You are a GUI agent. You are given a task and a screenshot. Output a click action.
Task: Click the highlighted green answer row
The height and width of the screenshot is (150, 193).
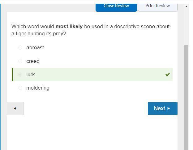(93, 74)
